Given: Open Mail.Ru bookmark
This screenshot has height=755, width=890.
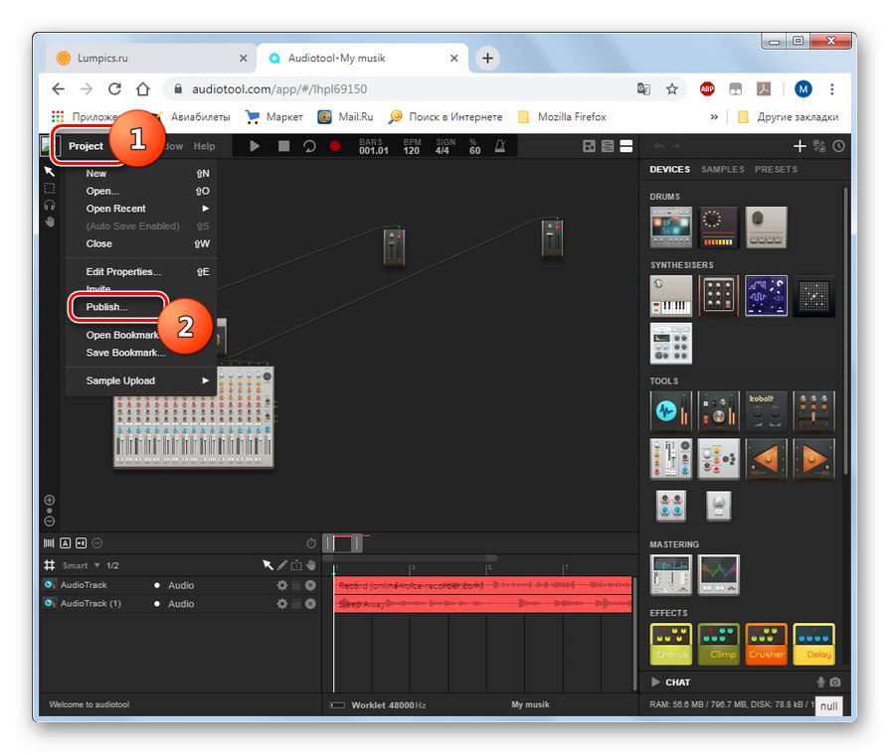Looking at the screenshot, I should (346, 117).
